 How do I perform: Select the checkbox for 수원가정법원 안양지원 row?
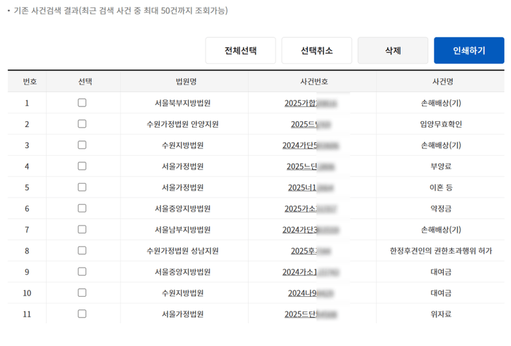click(x=82, y=124)
